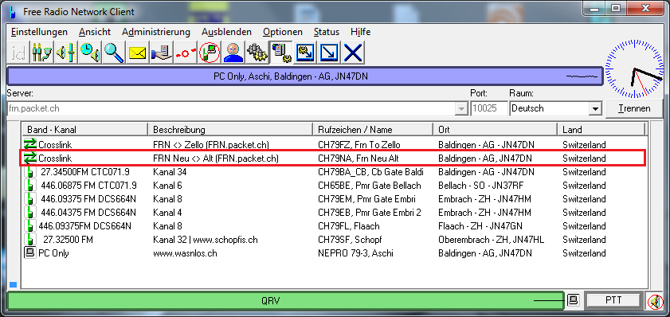Click the green QRV status bar
Image resolution: width=670 pixels, height=317 pixels.
(x=286, y=300)
